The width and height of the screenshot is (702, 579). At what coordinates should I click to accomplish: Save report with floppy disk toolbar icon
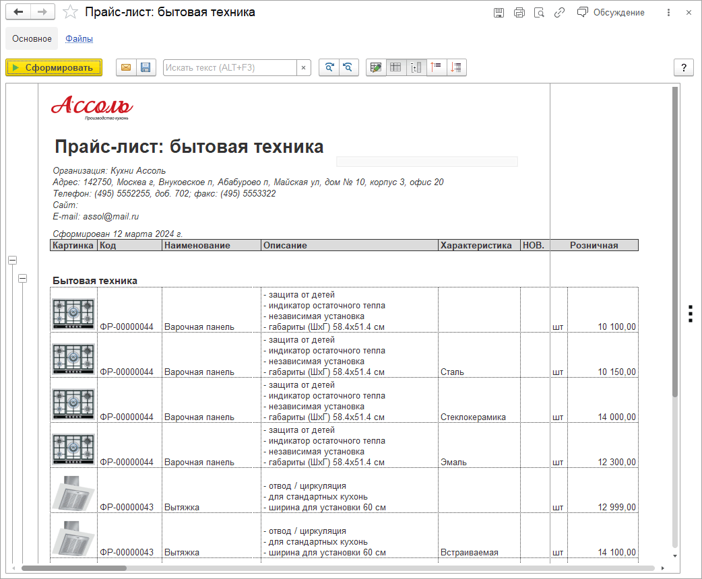(145, 67)
